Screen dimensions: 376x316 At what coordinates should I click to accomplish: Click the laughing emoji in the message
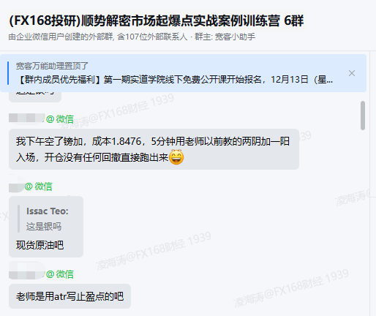pyautogui.click(x=176, y=157)
